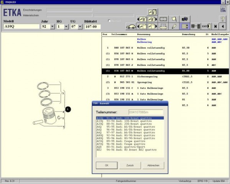Go to previous illustration with lined page
This screenshot has width=230, height=184.
[142, 19]
